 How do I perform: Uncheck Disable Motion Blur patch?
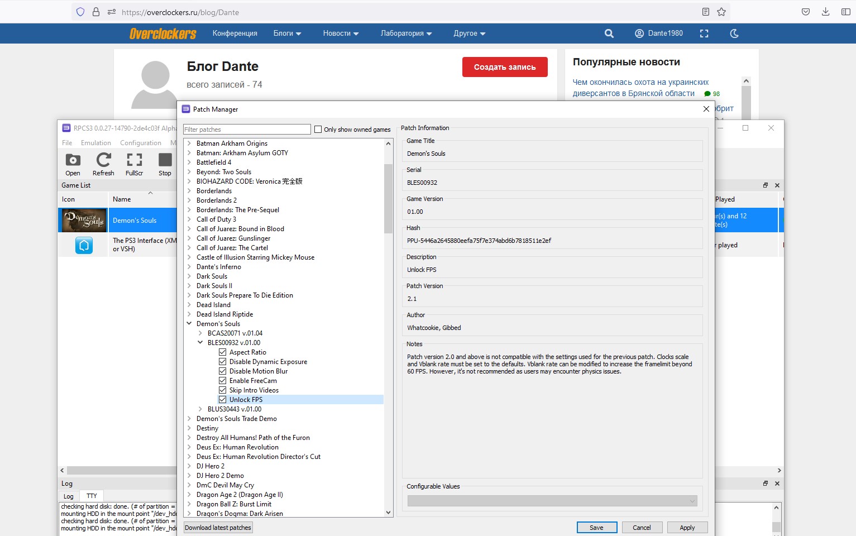coord(223,371)
